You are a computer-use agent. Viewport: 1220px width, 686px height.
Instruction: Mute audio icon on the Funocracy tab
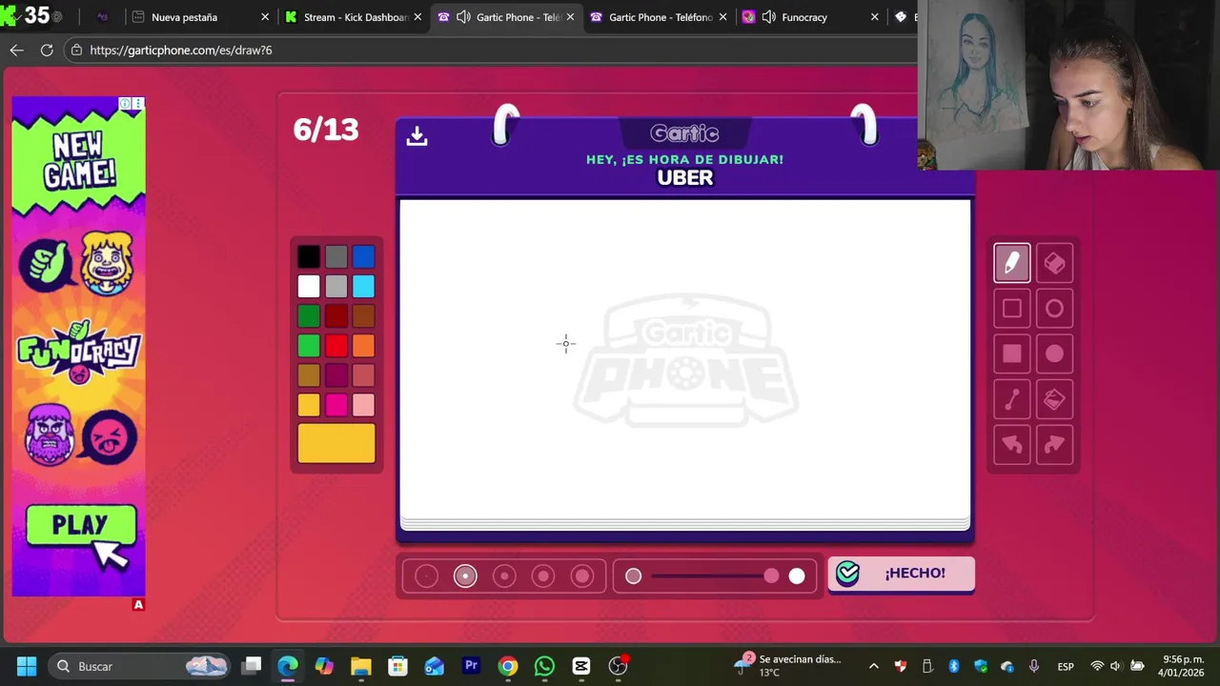[769, 17]
